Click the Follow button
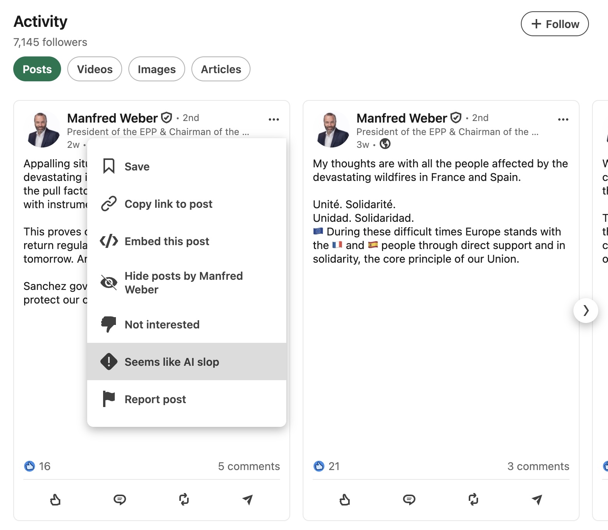Viewport: 608px width, 530px height. (555, 24)
